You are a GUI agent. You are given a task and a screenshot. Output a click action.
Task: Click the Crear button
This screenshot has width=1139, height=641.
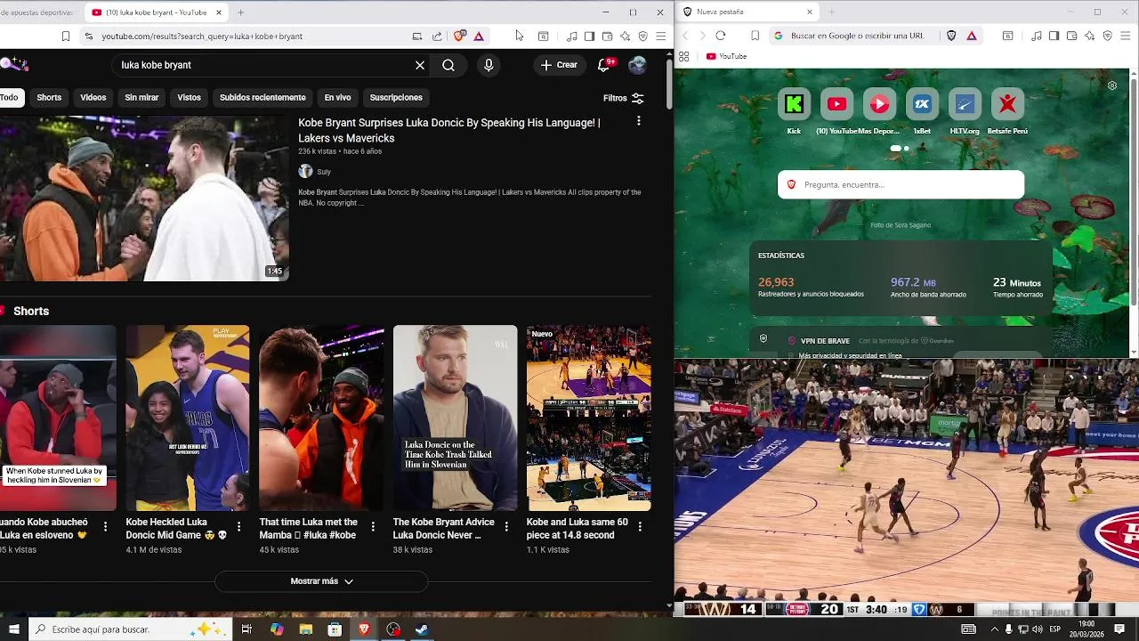[559, 65]
